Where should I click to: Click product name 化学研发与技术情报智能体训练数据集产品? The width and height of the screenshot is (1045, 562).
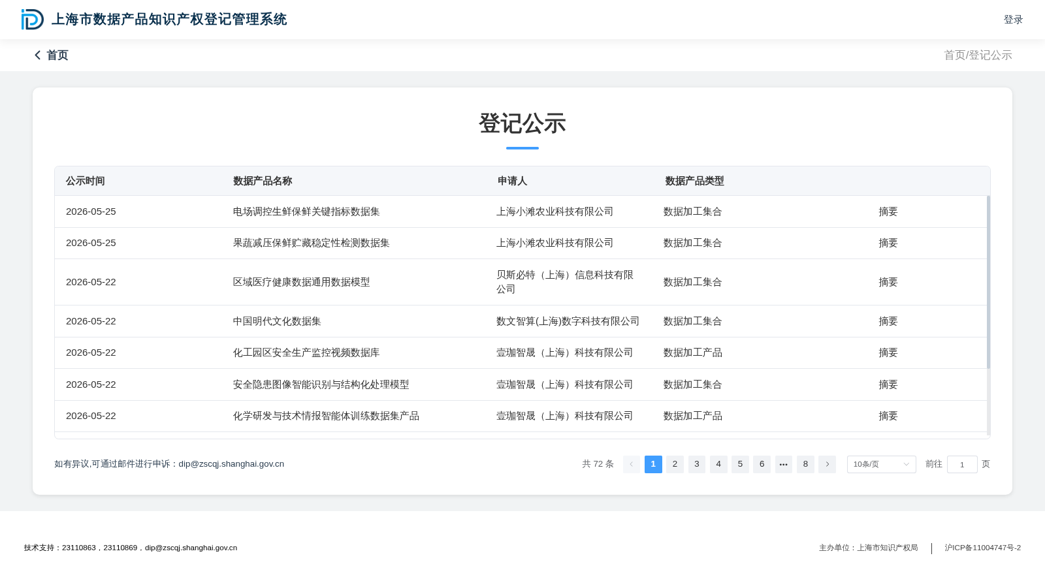click(x=326, y=416)
